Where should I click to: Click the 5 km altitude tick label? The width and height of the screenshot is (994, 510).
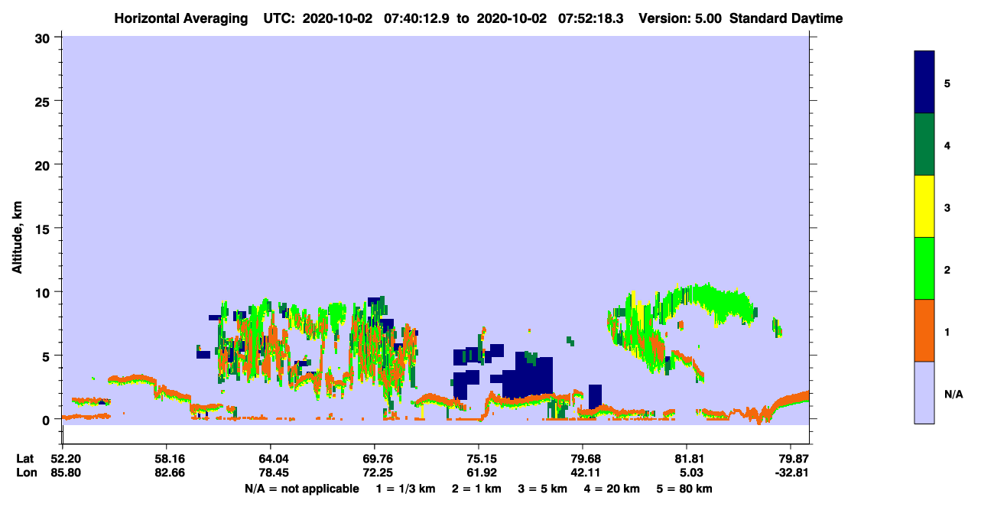47,356
